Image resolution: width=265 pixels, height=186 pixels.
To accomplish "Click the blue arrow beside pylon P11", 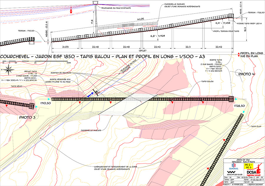I will click(90, 94).
